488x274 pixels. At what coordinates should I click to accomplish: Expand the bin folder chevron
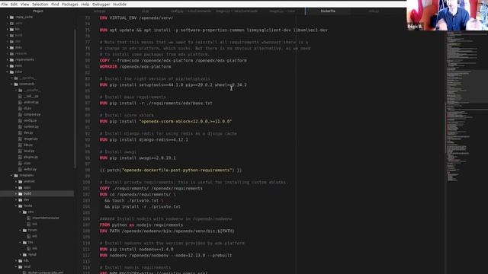pyautogui.click(x=8, y=29)
